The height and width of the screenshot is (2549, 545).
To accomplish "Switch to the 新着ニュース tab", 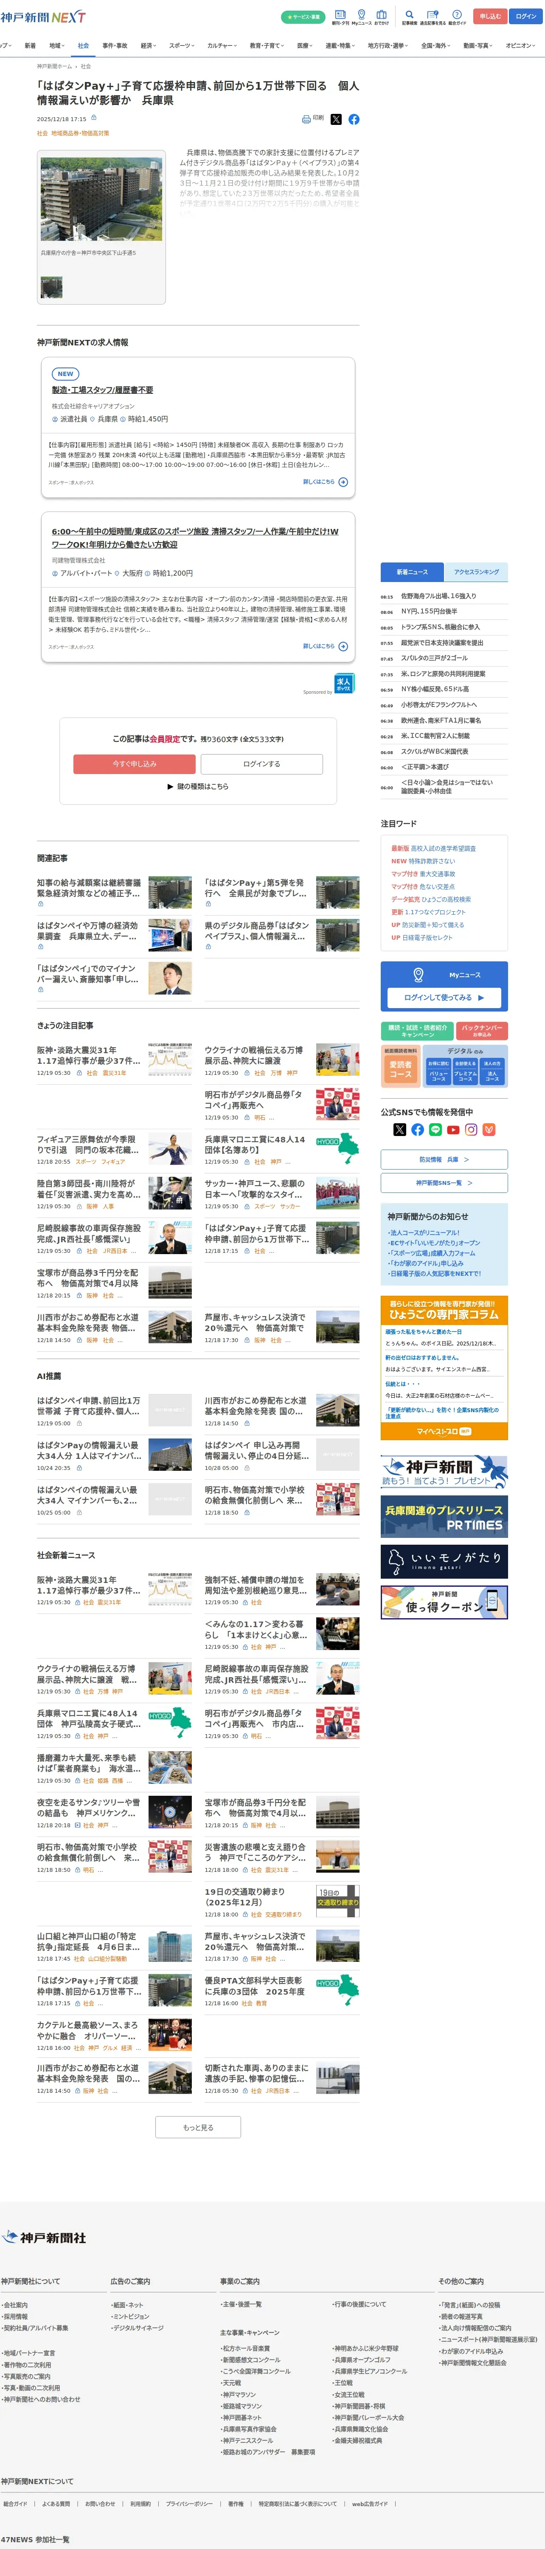I will point(413,572).
